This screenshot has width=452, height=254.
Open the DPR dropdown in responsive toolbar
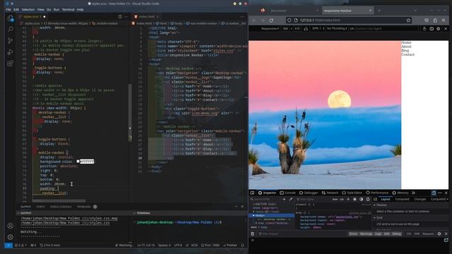coord(319,29)
